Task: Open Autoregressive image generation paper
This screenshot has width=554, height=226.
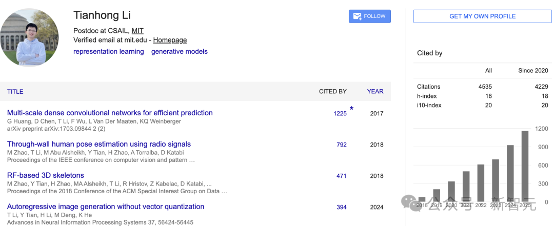Action: pos(106,207)
